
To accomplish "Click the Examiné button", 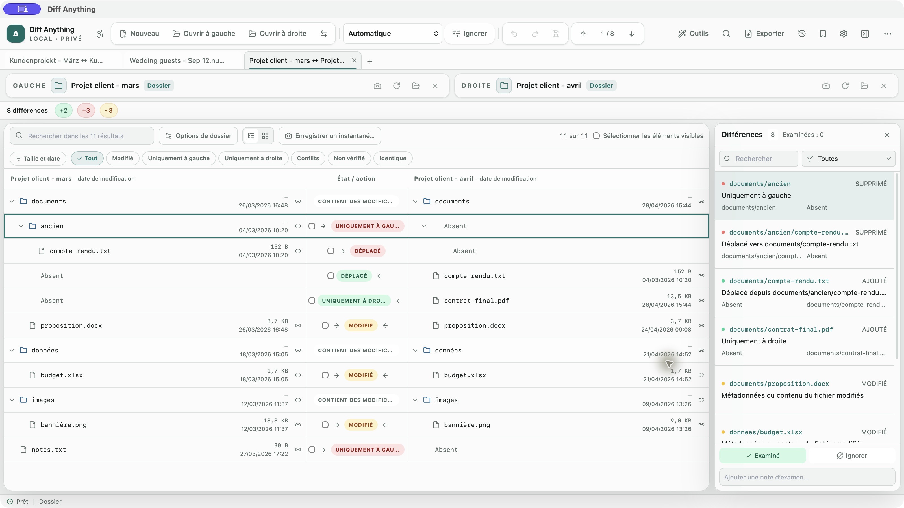I will [x=762, y=456].
